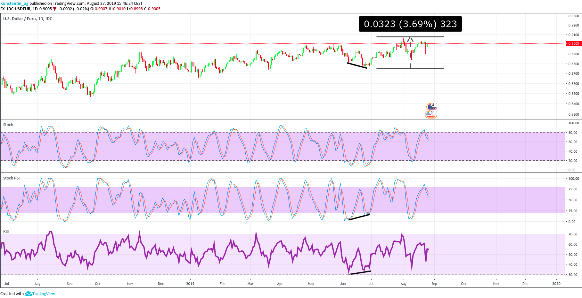Click the TradingView cloud logo icon
582x298 pixels.
pyautogui.click(x=28, y=294)
